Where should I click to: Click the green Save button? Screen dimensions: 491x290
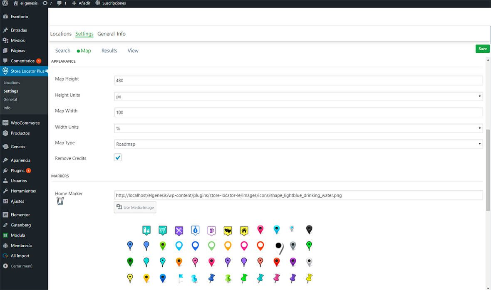[482, 49]
